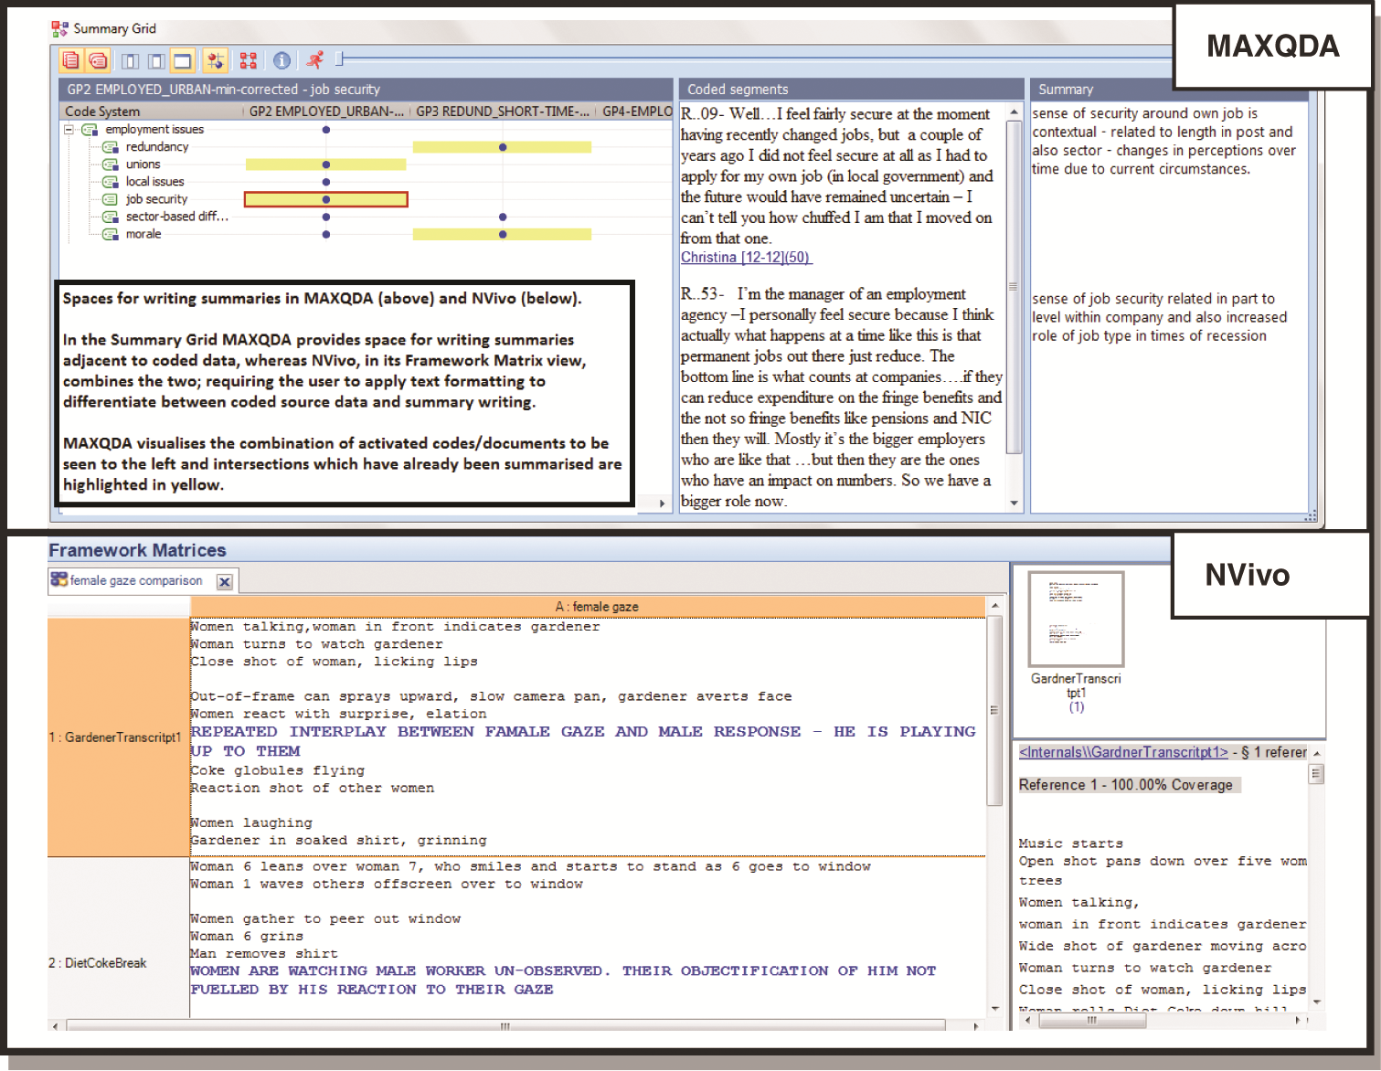1381x1071 pixels.
Task: Click the Reference 1 - 100.00% Coverage heading
Action: (1126, 785)
